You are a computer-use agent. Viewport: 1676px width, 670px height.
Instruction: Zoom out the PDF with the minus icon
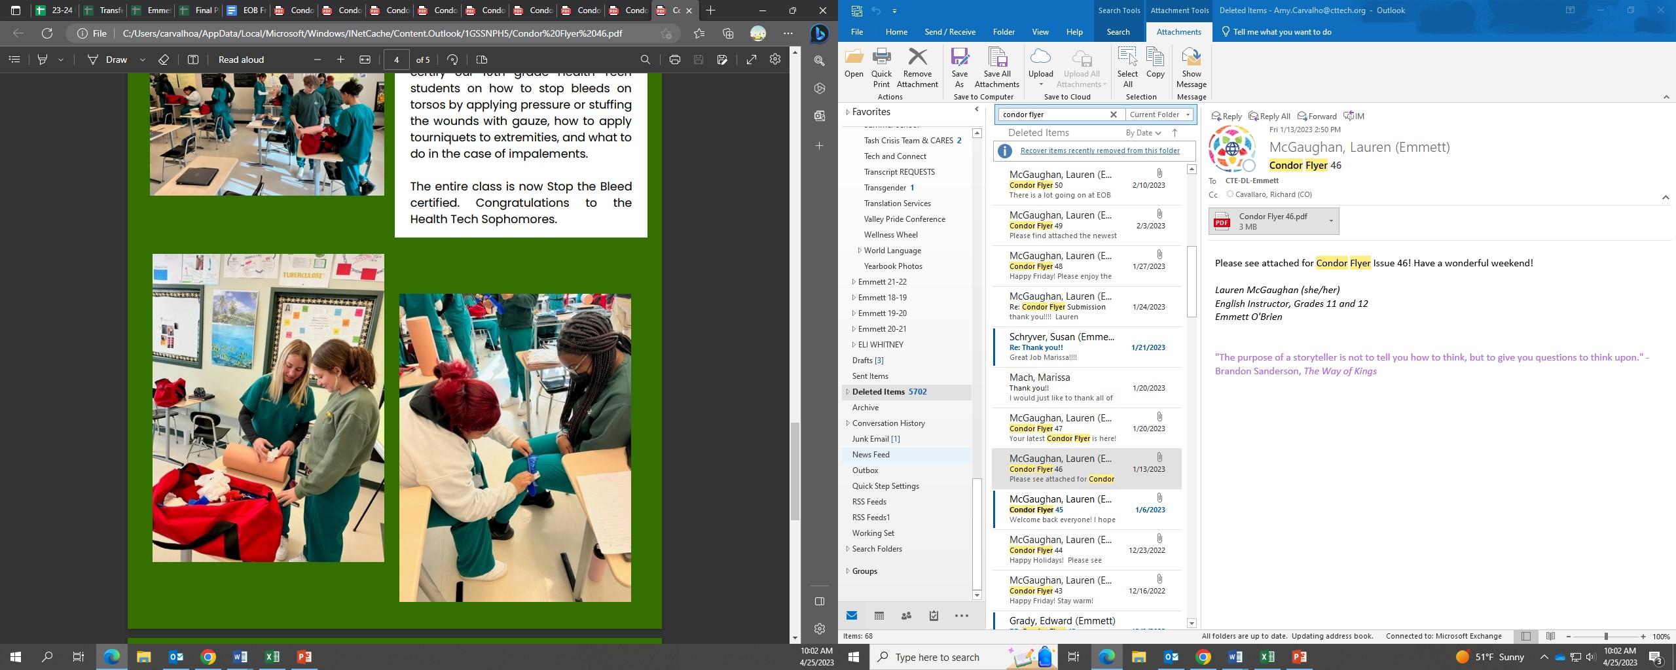click(318, 60)
